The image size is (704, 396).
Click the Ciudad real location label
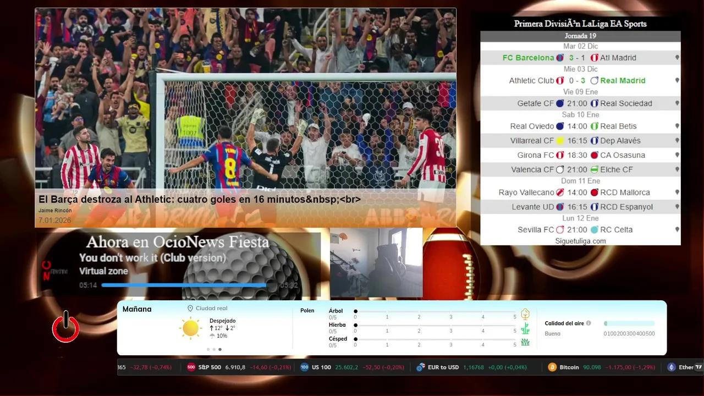click(211, 309)
